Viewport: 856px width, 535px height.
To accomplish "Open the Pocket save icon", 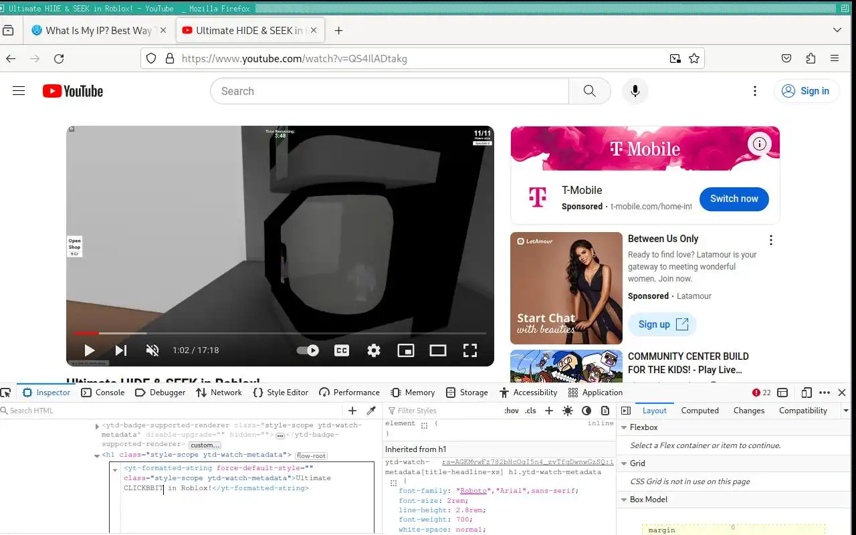I will pos(786,58).
